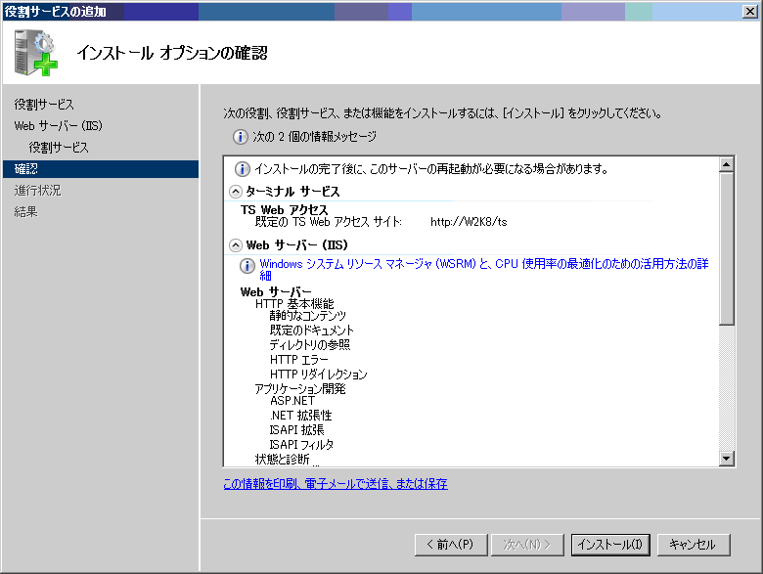The width and height of the screenshot is (763, 574).
Task: Click the アプリケーション開発 entry
Action: (x=300, y=388)
